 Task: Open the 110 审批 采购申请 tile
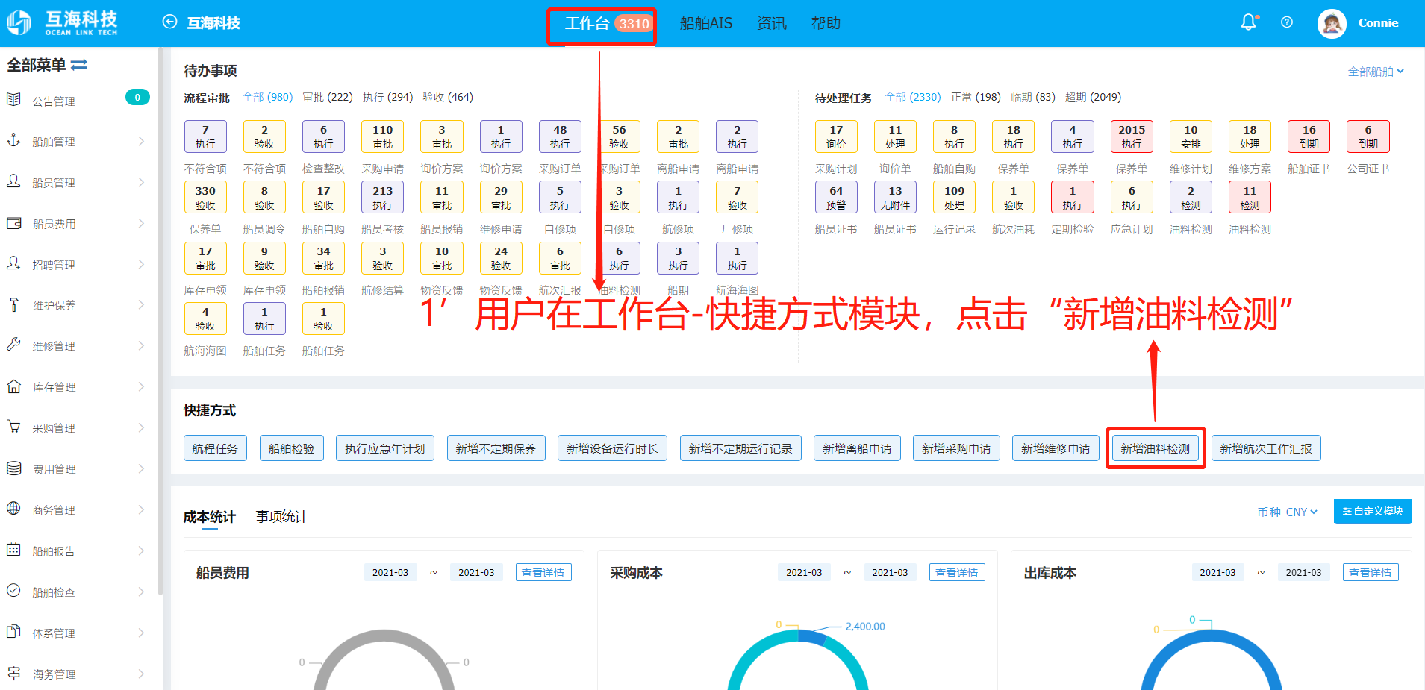383,137
